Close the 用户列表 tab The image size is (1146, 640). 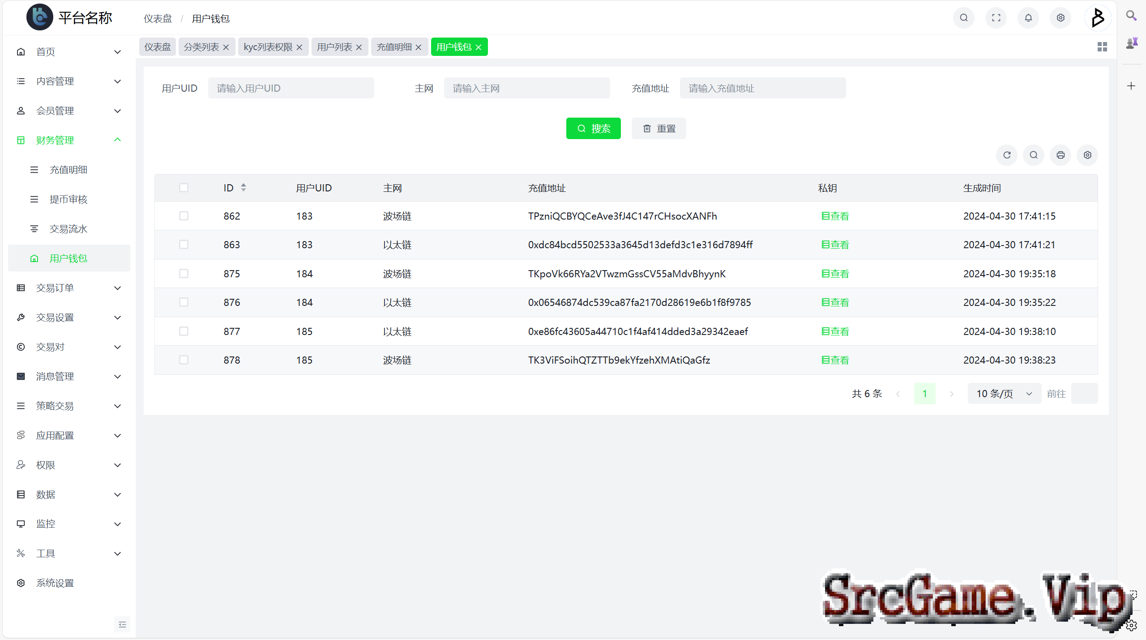(x=359, y=47)
